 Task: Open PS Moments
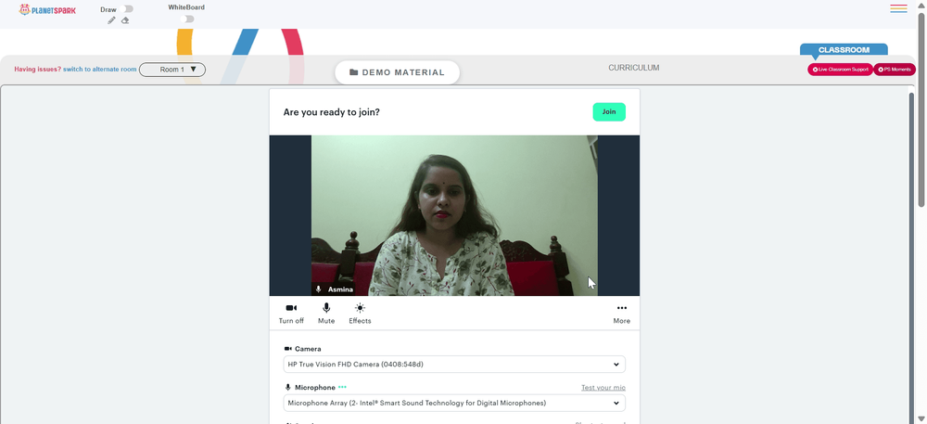895,70
